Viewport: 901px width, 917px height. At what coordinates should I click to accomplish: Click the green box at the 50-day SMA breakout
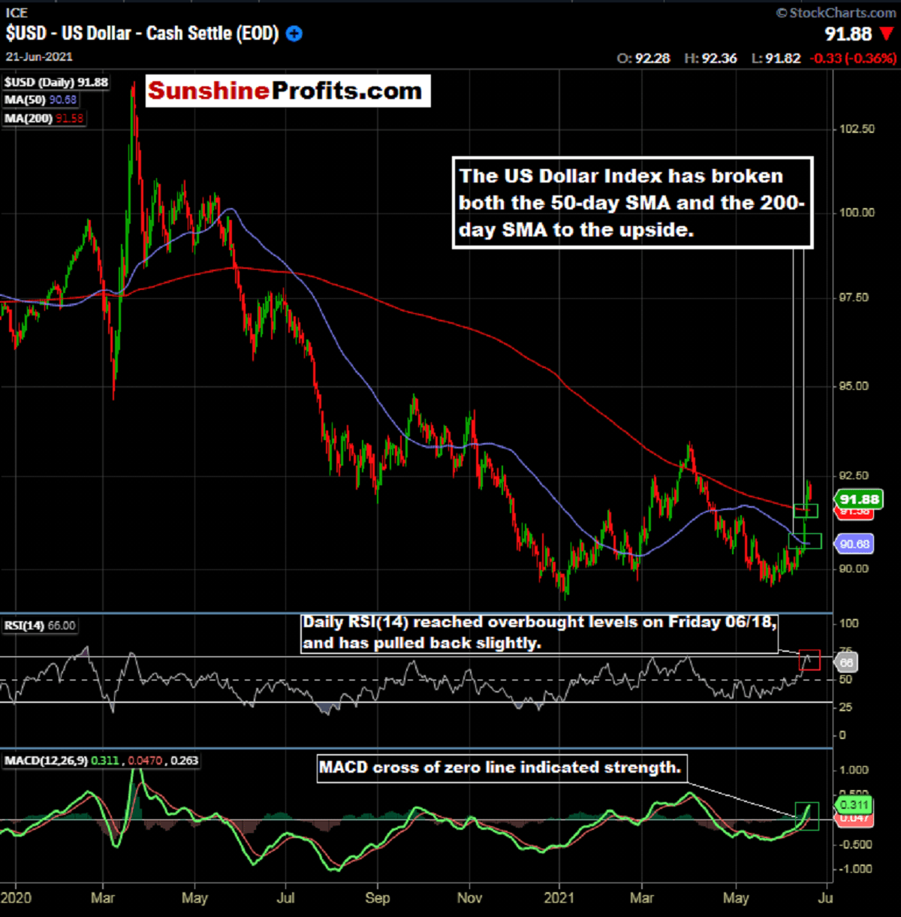(x=805, y=541)
